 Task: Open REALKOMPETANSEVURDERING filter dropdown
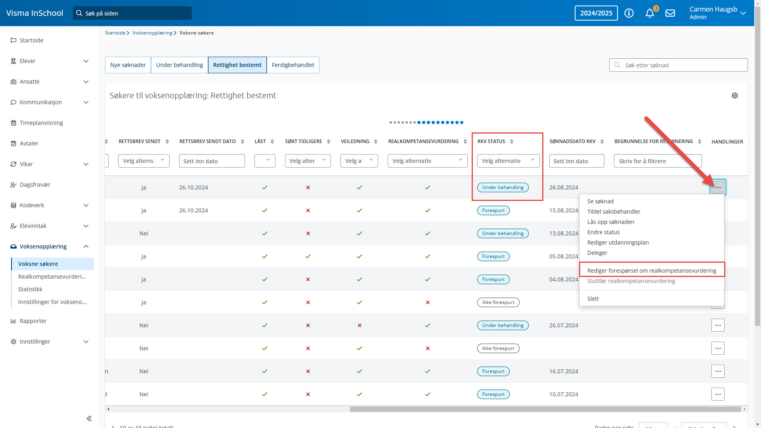point(428,161)
